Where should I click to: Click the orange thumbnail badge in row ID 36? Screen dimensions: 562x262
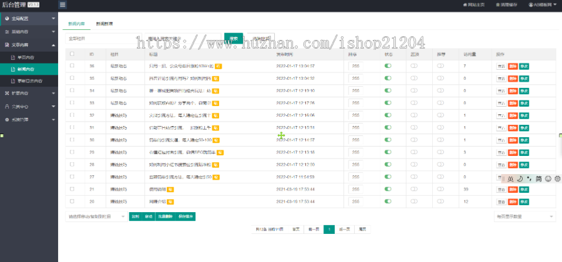pyautogui.click(x=219, y=66)
